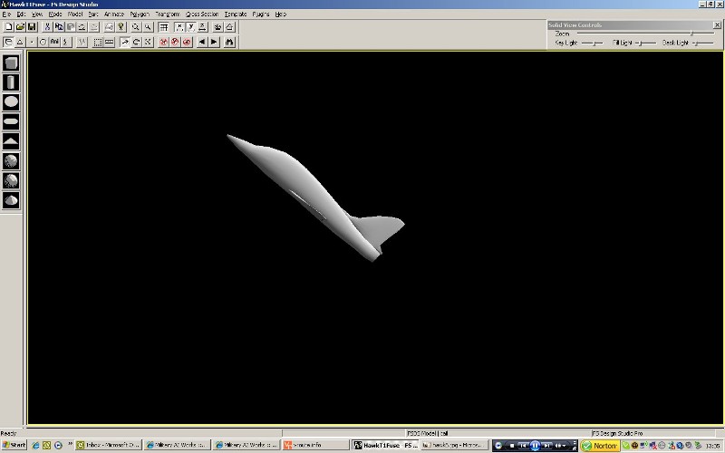Click the Norton tray button

pyautogui.click(x=600, y=446)
